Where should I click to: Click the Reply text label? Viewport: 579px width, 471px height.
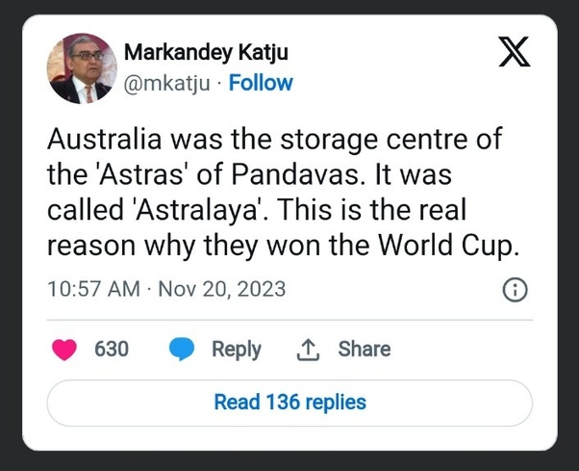236,349
